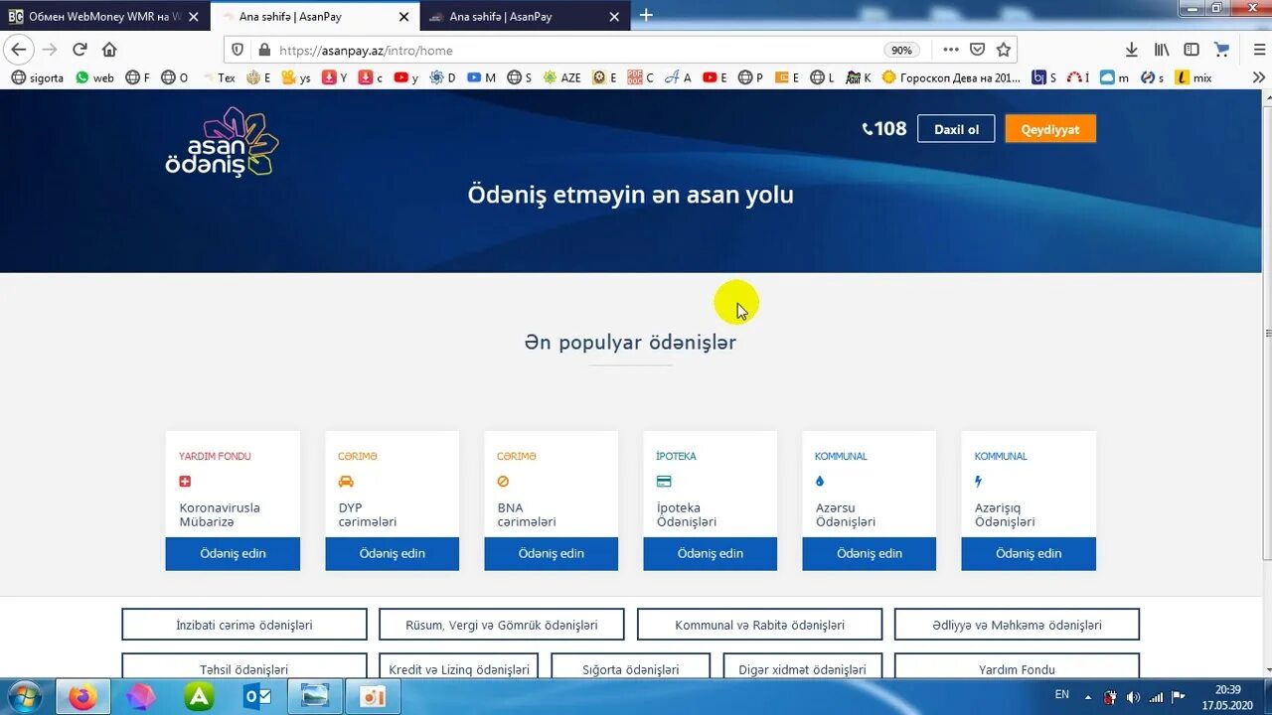The image size is (1272, 715).
Task: Click Ödəniş edin under DYP cərimələri
Action: point(392,553)
